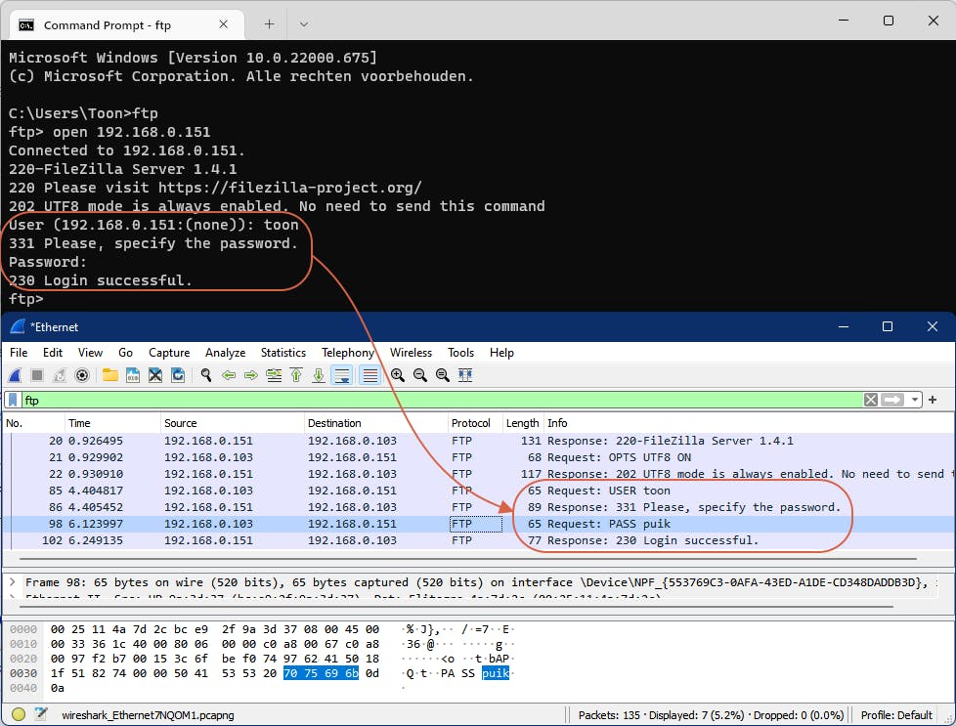
Task: Click Profile: Default in status bar
Action: 898,715
